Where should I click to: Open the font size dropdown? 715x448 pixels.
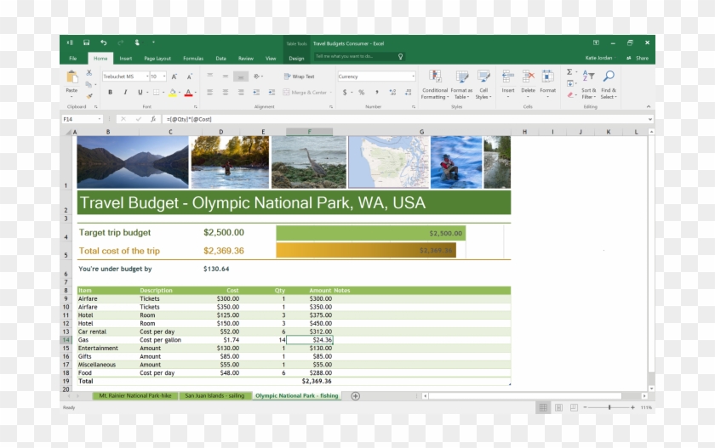(164, 77)
